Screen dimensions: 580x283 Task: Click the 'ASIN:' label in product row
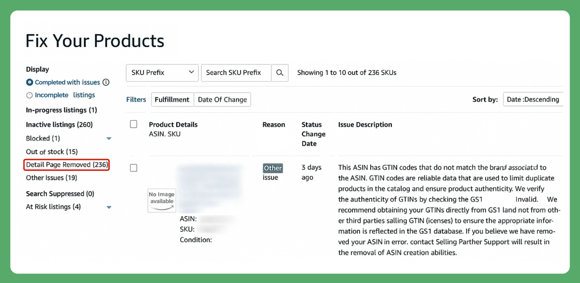click(188, 219)
